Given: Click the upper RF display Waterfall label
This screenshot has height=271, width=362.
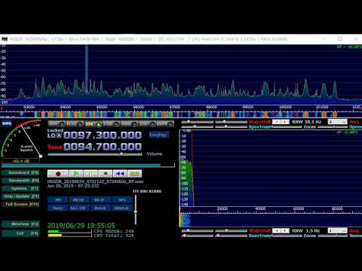Looking at the screenshot, I should point(259,122).
